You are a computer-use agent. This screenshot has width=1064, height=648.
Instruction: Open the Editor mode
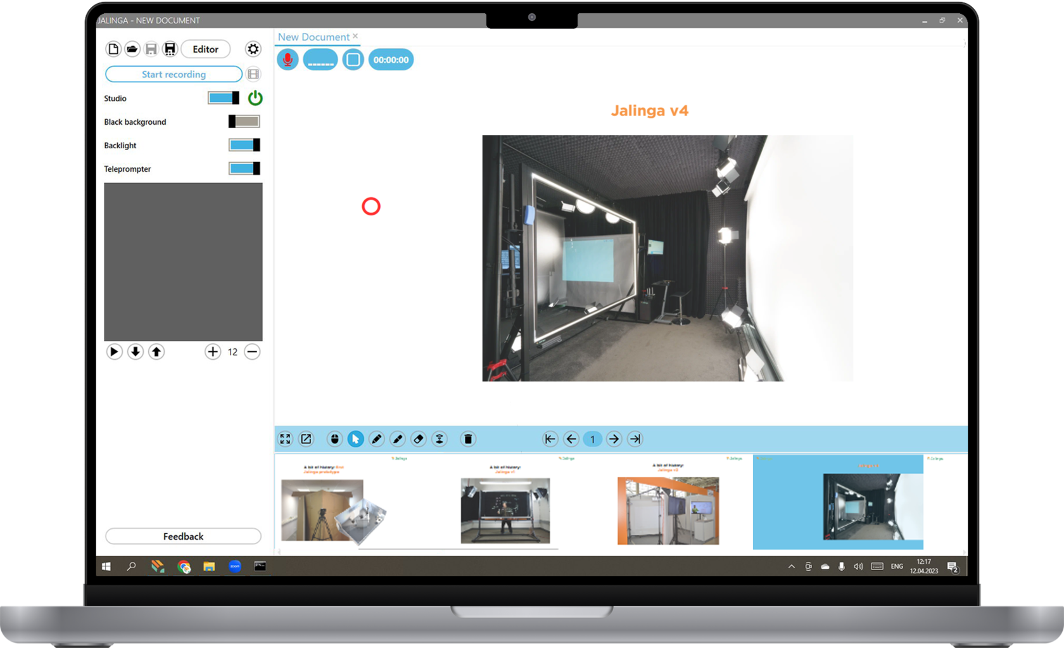point(205,49)
